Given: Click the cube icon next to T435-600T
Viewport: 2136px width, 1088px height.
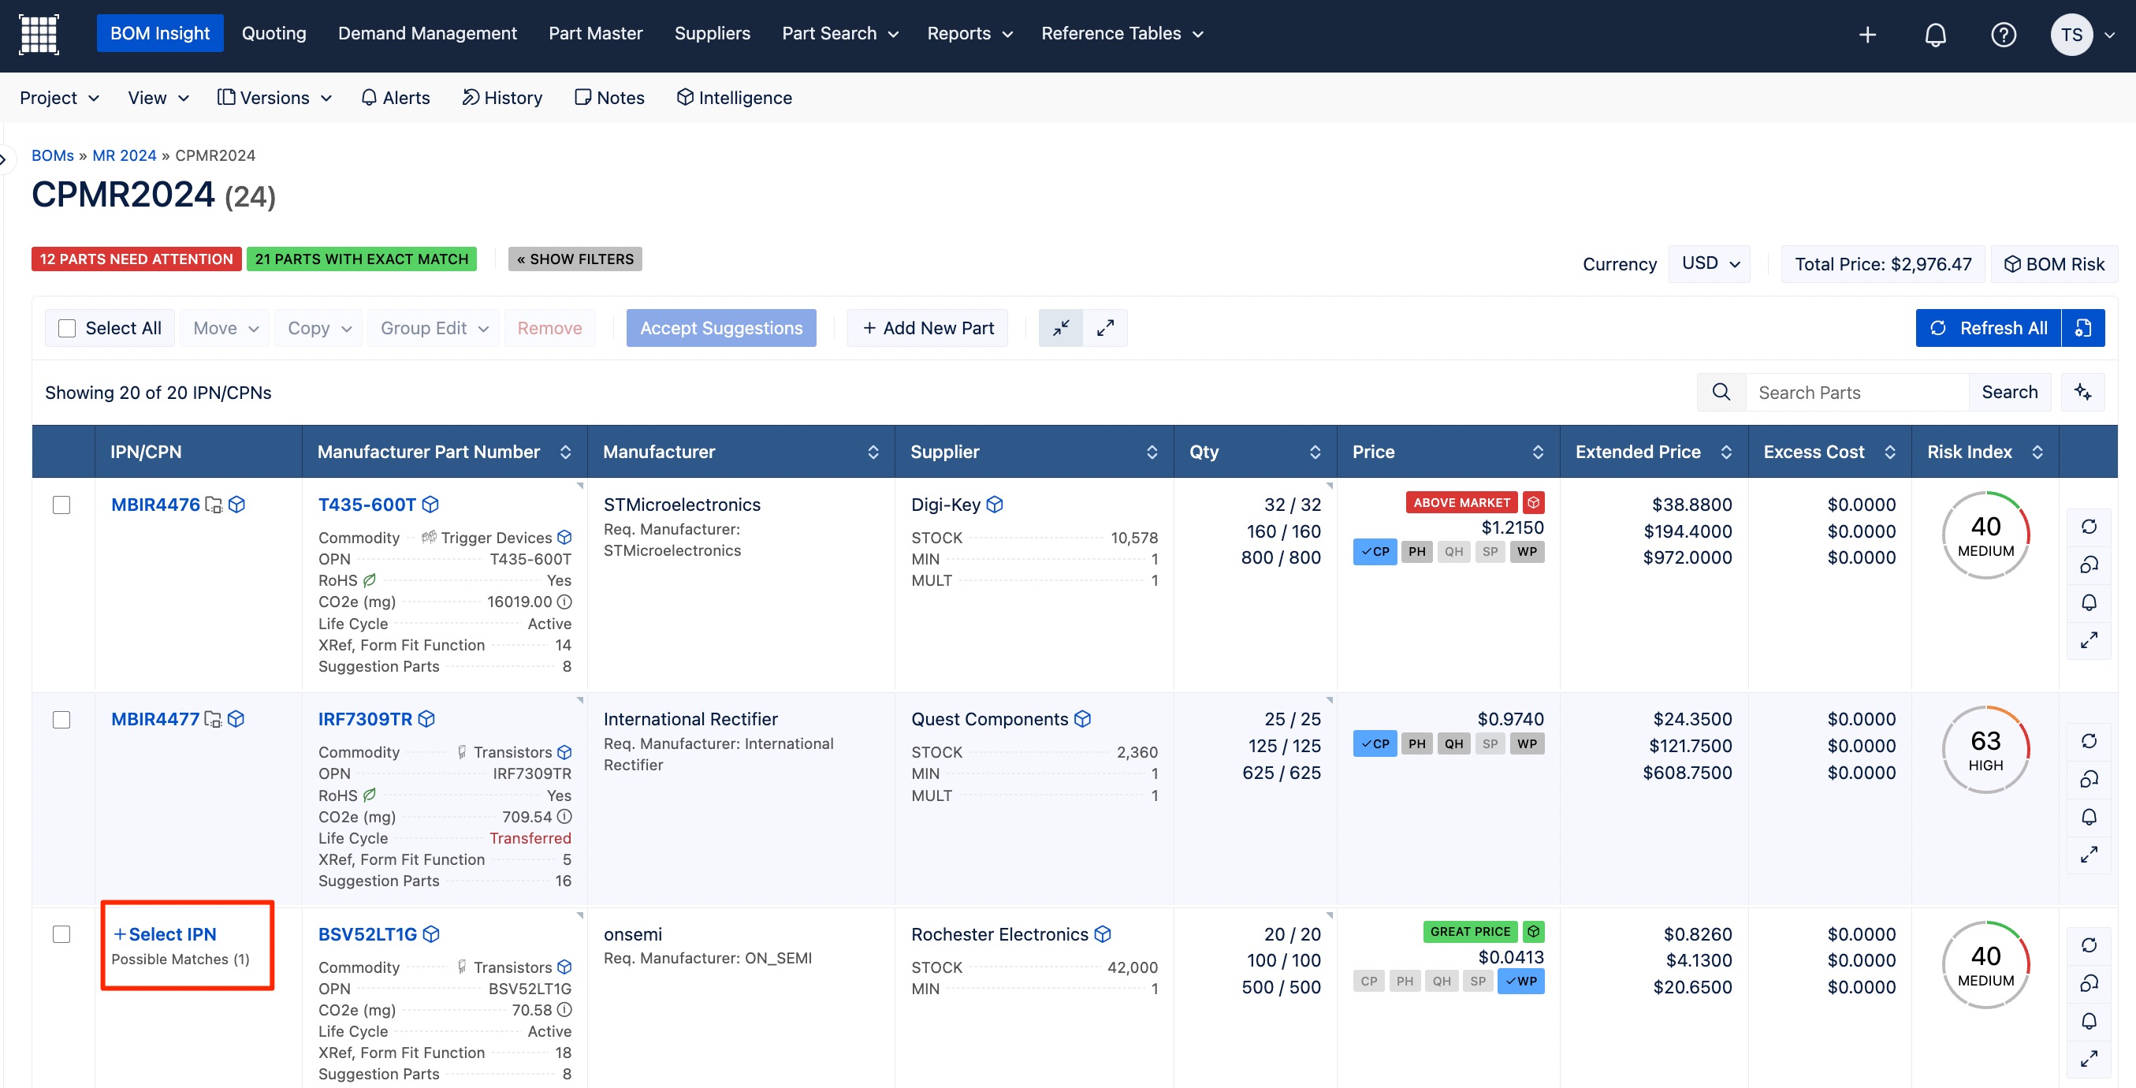Looking at the screenshot, I should 430,505.
